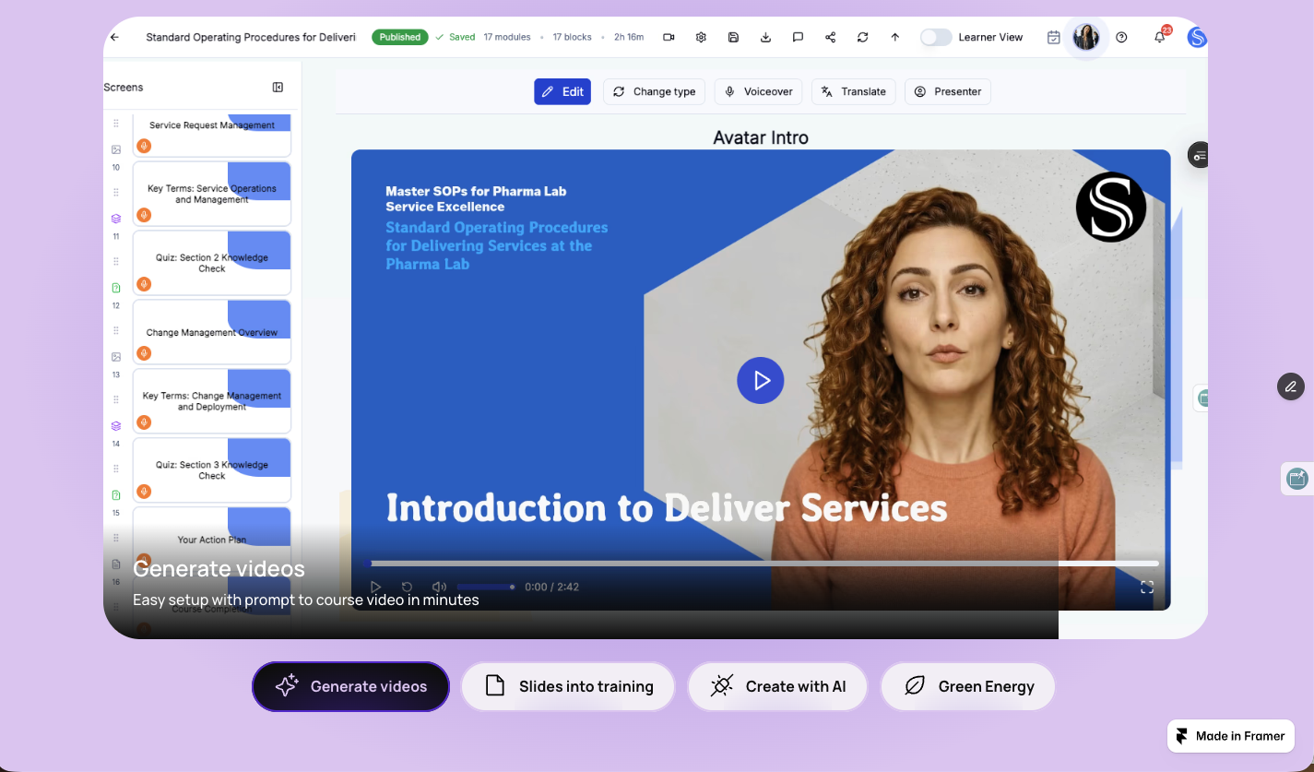Select the Slides into training tab
Image resolution: width=1314 pixels, height=772 pixels.
click(568, 686)
